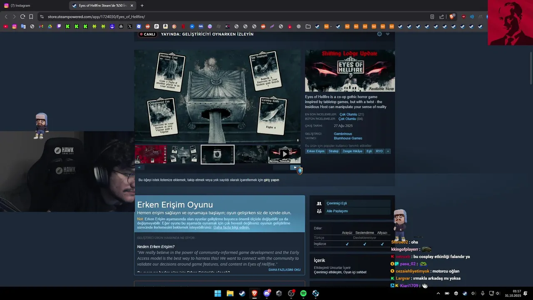Open Discord from the taskbar

[x=266, y=293]
